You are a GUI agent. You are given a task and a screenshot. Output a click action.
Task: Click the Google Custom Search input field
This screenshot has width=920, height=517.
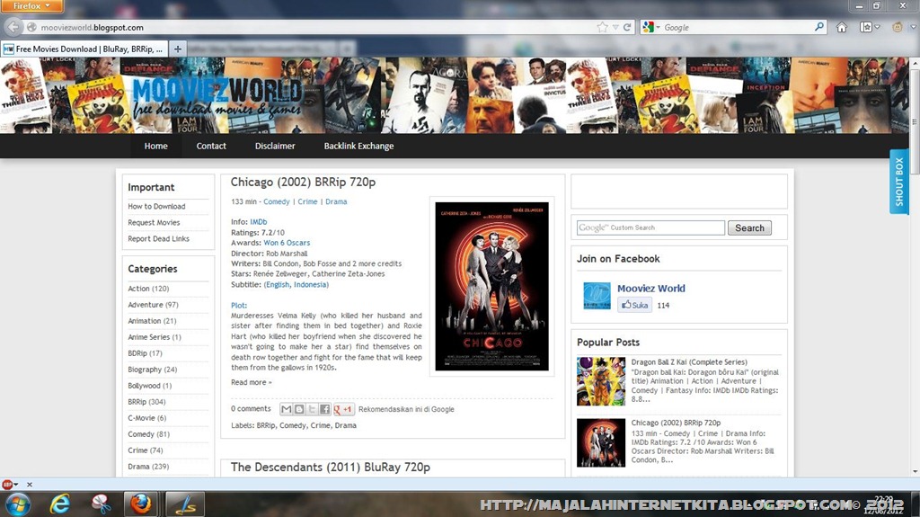coord(650,227)
